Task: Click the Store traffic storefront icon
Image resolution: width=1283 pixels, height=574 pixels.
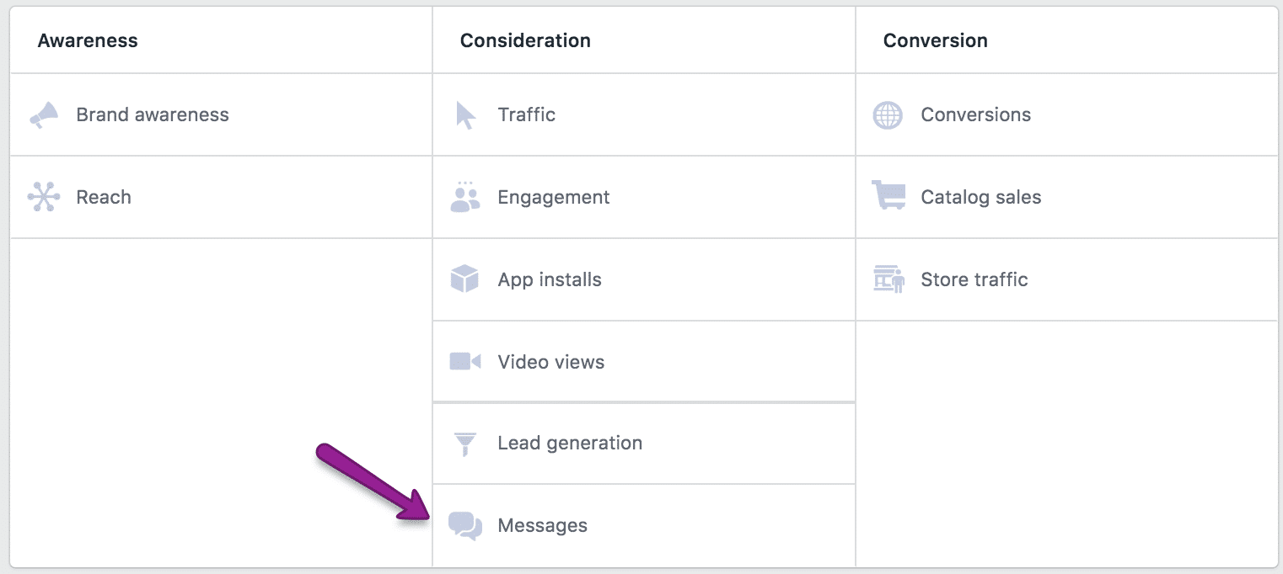Action: pyautogui.click(x=888, y=279)
